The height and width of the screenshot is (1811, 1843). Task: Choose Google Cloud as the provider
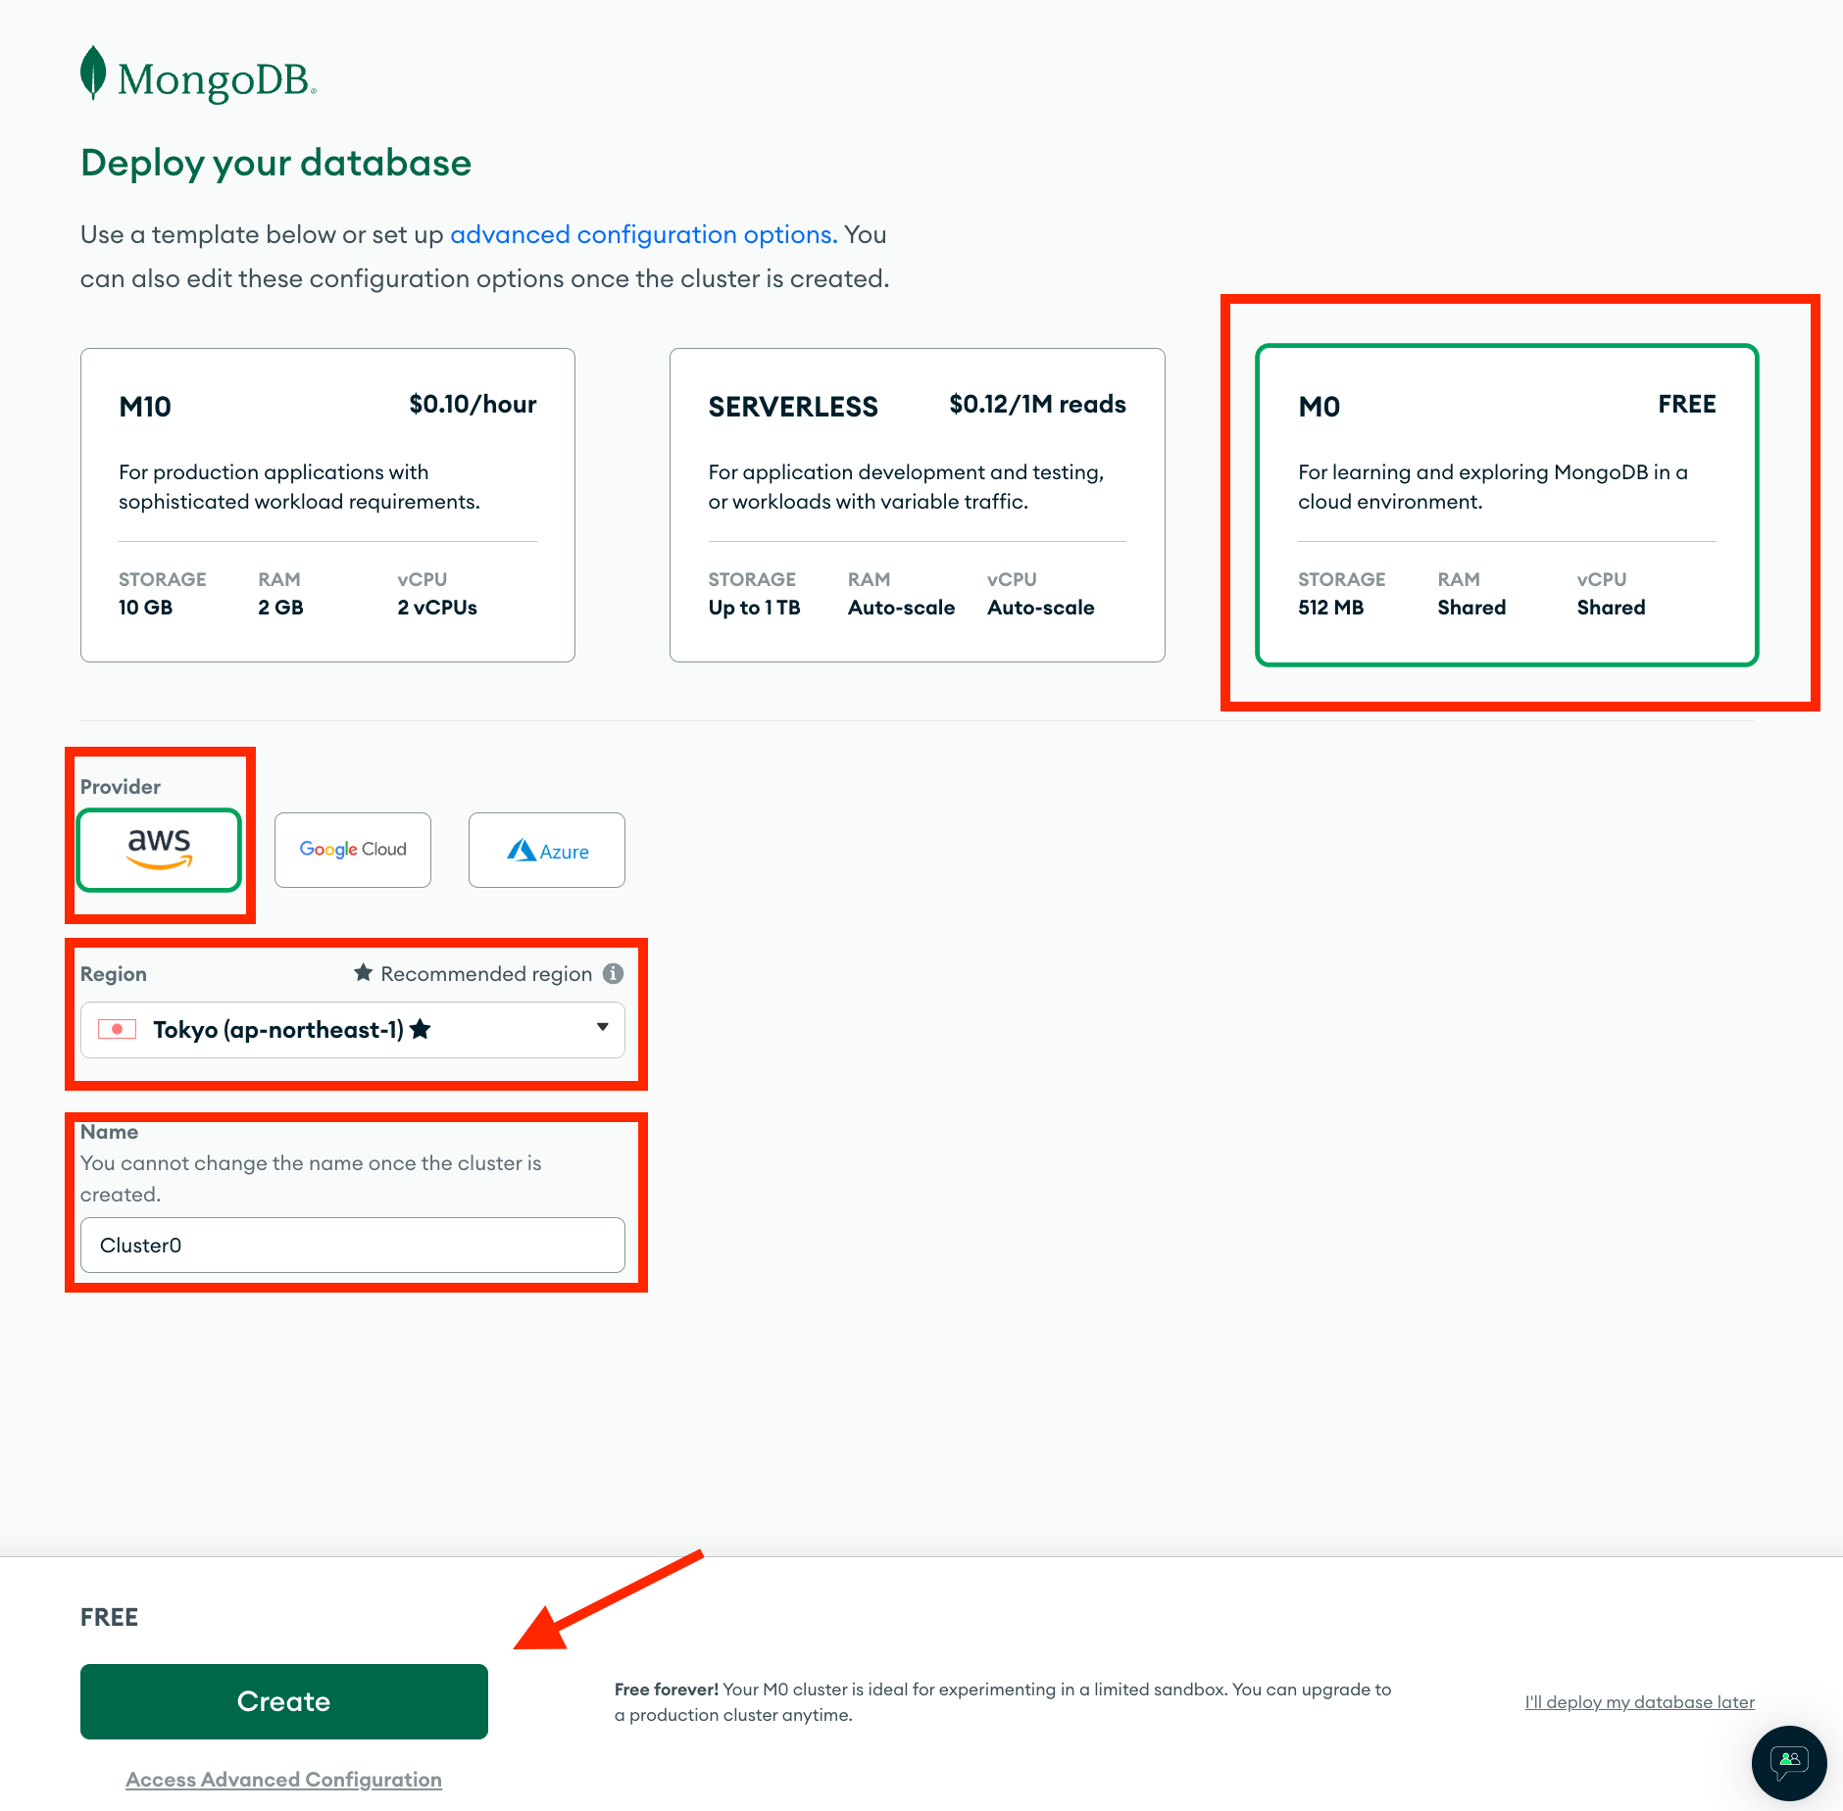point(352,850)
